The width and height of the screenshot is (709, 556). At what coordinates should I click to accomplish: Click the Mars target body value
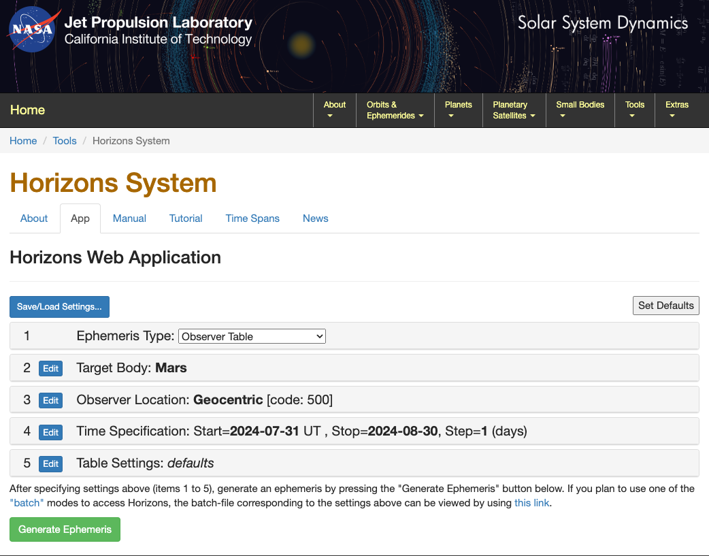click(x=171, y=367)
